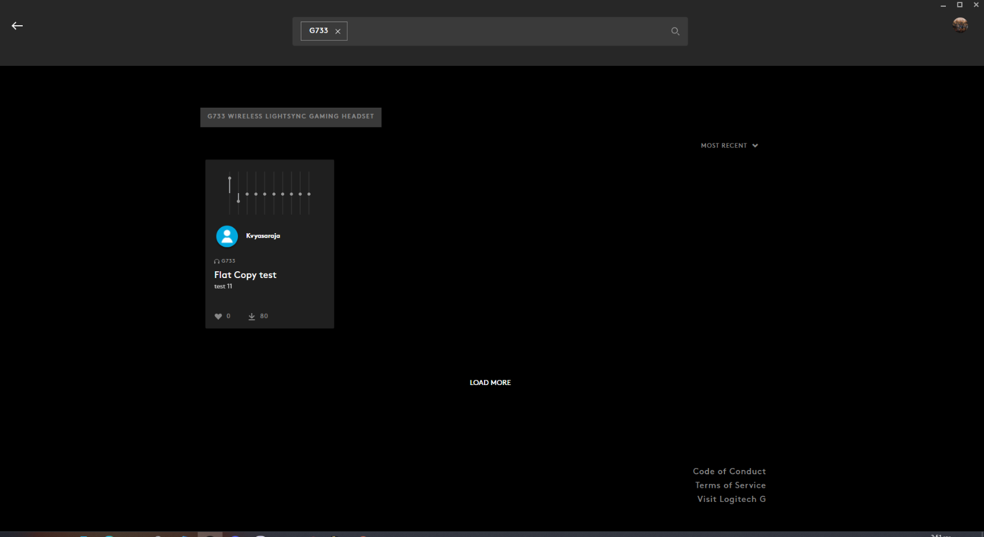Open the user profile avatar
Viewport: 984px width, 537px height.
(960, 25)
